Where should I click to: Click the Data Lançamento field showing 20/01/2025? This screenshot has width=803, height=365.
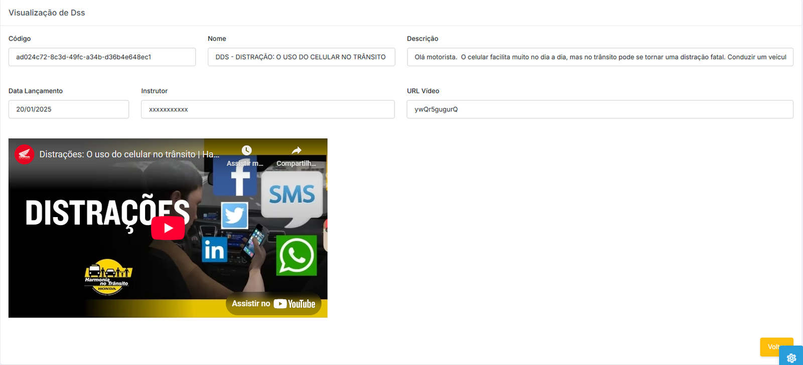(69, 109)
